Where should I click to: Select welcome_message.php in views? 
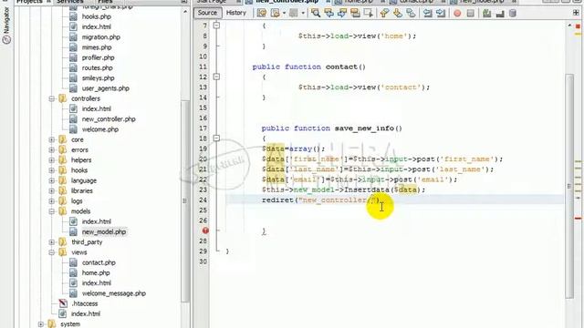tap(113, 293)
